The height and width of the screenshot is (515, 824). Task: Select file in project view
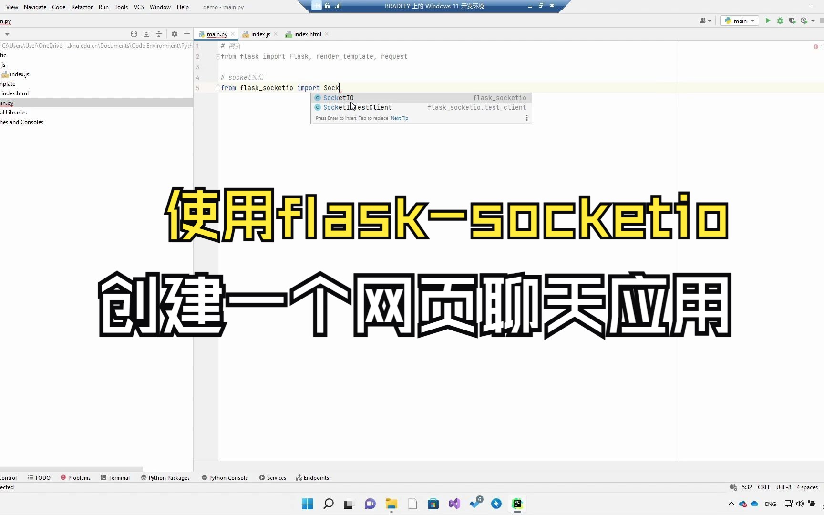click(134, 34)
